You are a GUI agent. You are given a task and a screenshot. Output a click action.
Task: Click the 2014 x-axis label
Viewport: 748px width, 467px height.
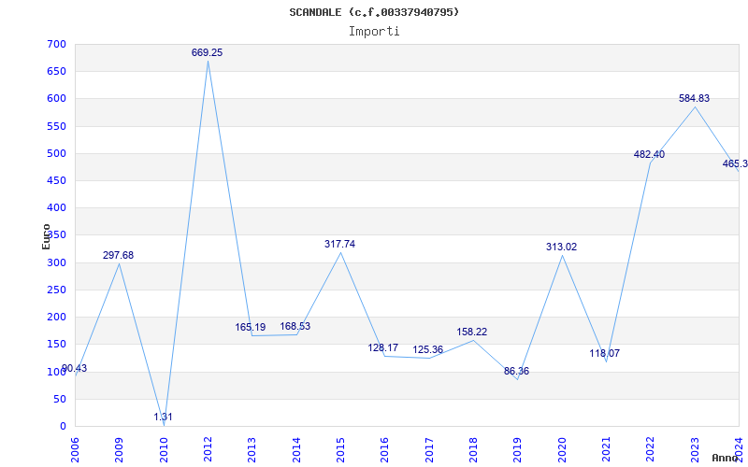point(296,449)
